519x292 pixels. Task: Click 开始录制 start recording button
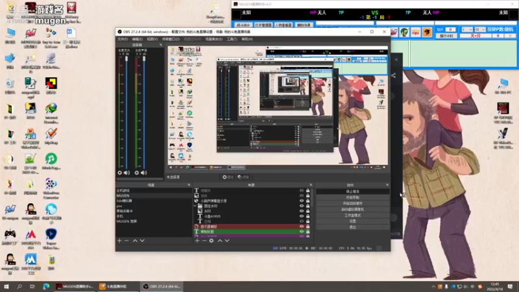(352, 197)
